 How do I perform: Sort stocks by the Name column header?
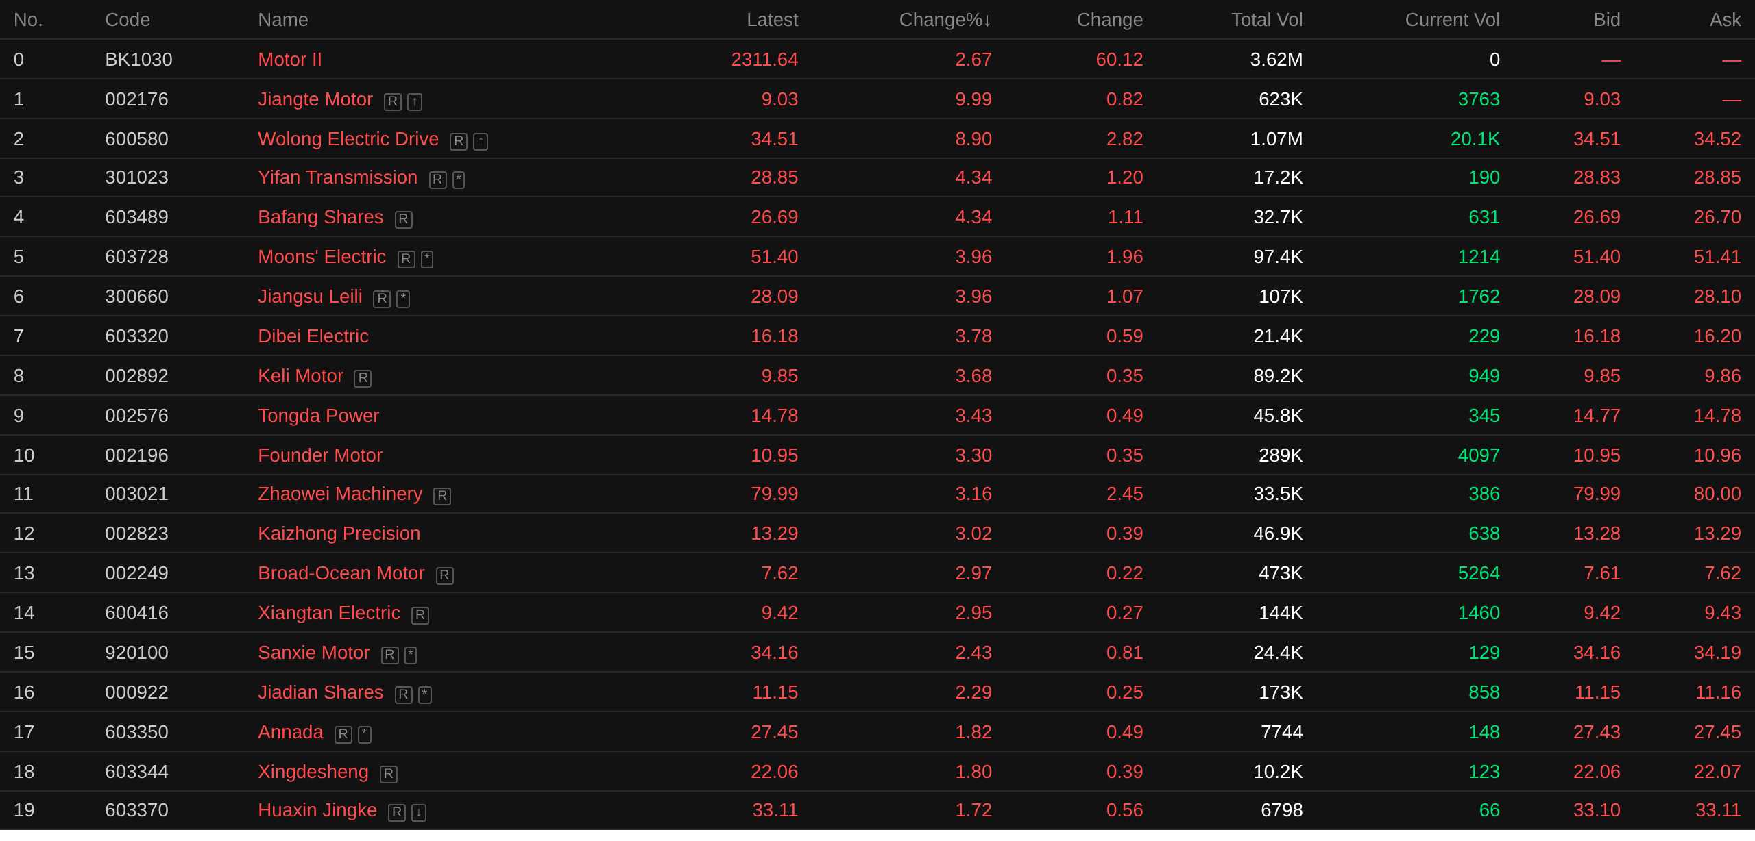283,20
